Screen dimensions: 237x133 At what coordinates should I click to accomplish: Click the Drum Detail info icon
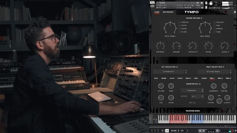point(200,84)
